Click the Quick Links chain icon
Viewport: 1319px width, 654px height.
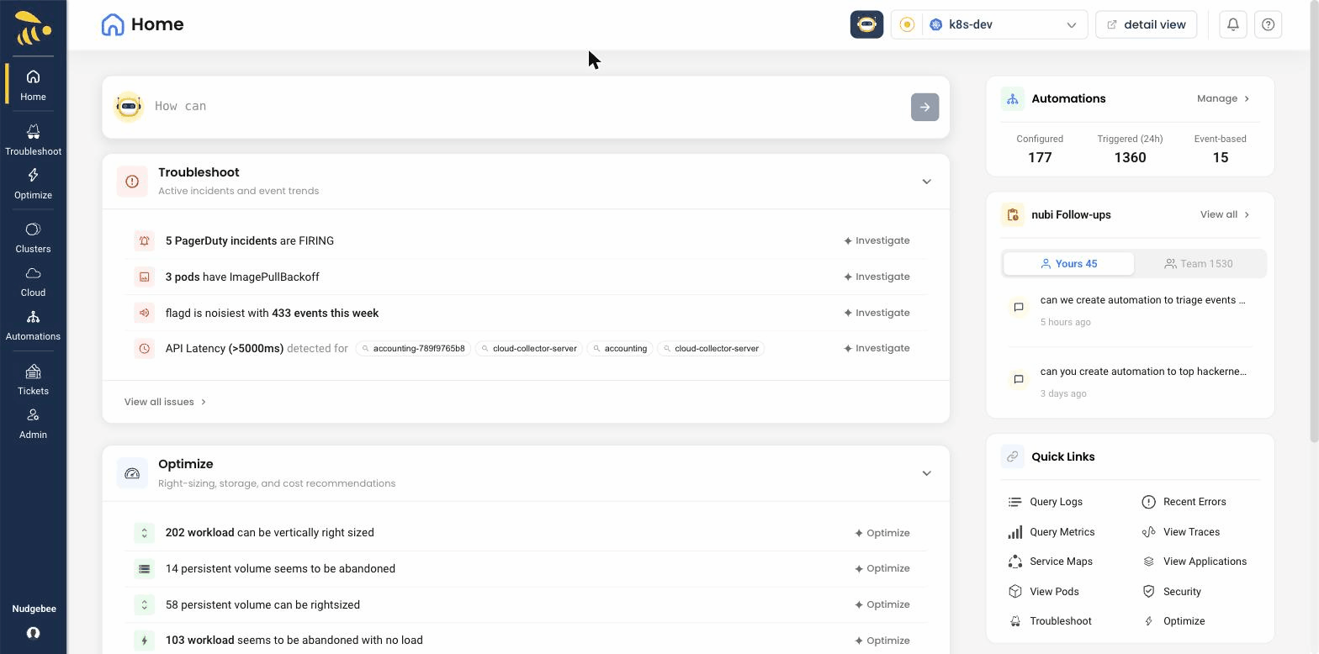coord(1012,456)
